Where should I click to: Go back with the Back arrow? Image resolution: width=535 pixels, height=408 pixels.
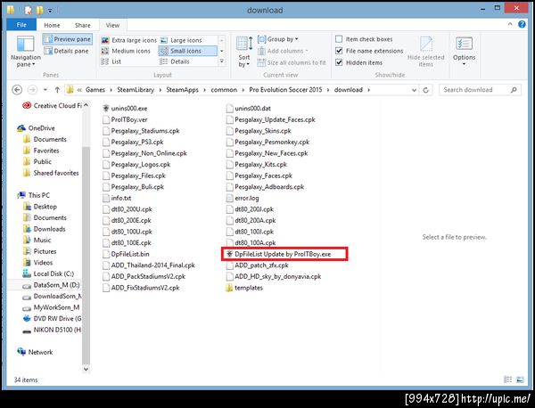tap(17, 90)
